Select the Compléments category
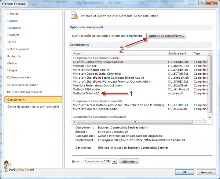This screenshot has width=220, height=179. (33, 100)
